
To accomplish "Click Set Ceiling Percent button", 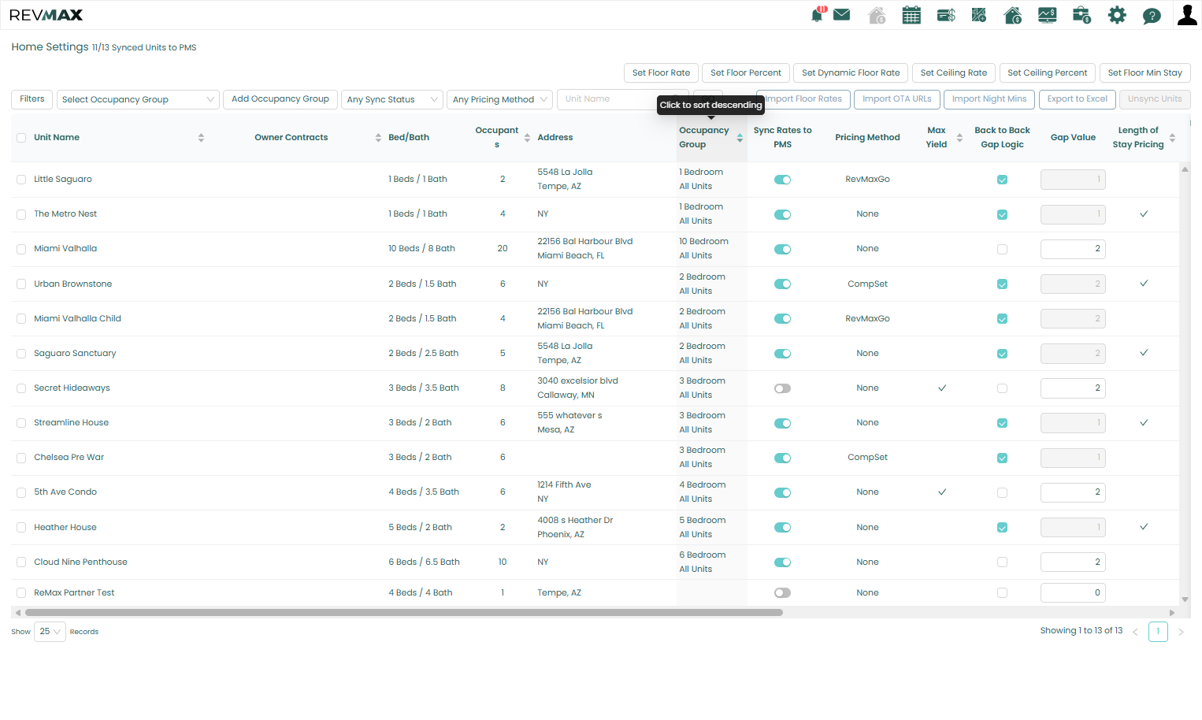I will pyautogui.click(x=1047, y=73).
